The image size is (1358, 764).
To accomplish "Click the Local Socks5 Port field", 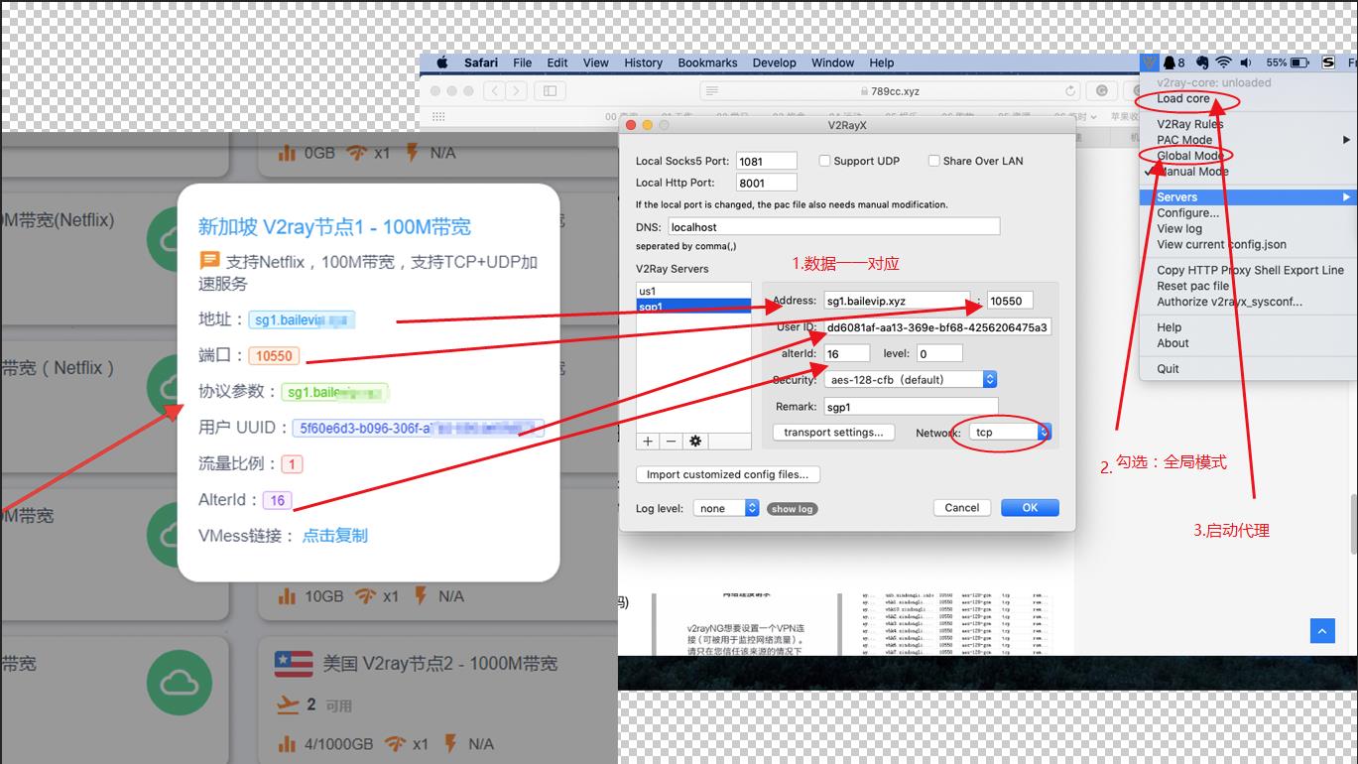I will click(x=767, y=161).
